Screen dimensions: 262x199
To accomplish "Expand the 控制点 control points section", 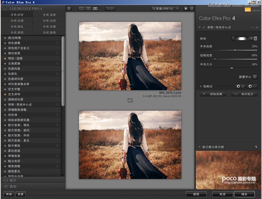I will coord(201,86).
